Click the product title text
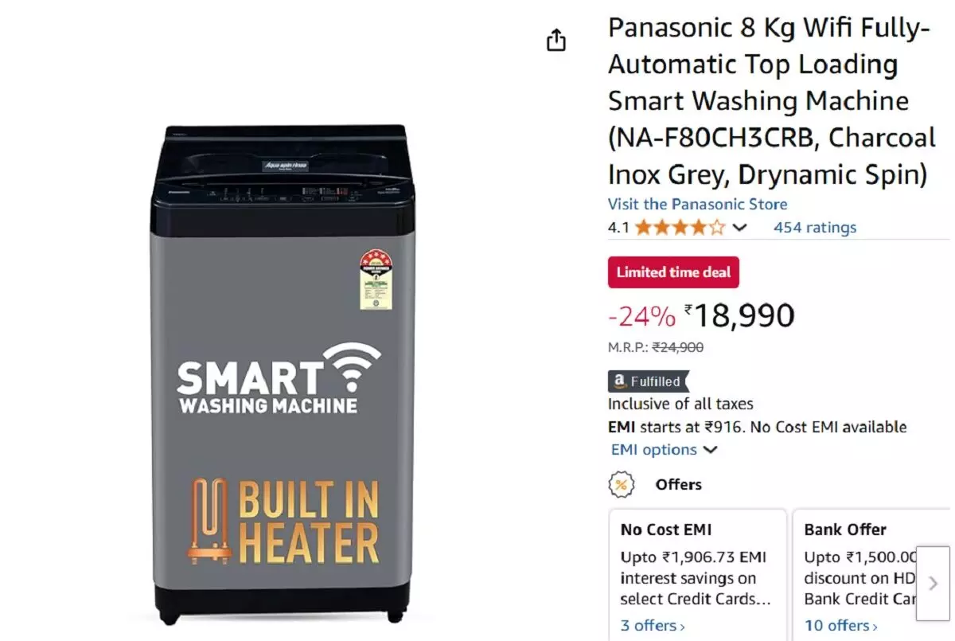The height and width of the screenshot is (641, 955). point(772,101)
